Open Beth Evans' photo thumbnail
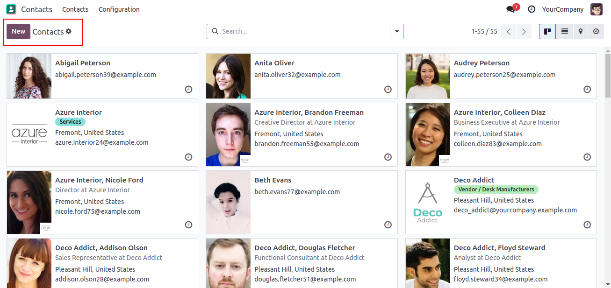This screenshot has width=611, height=288. click(228, 202)
